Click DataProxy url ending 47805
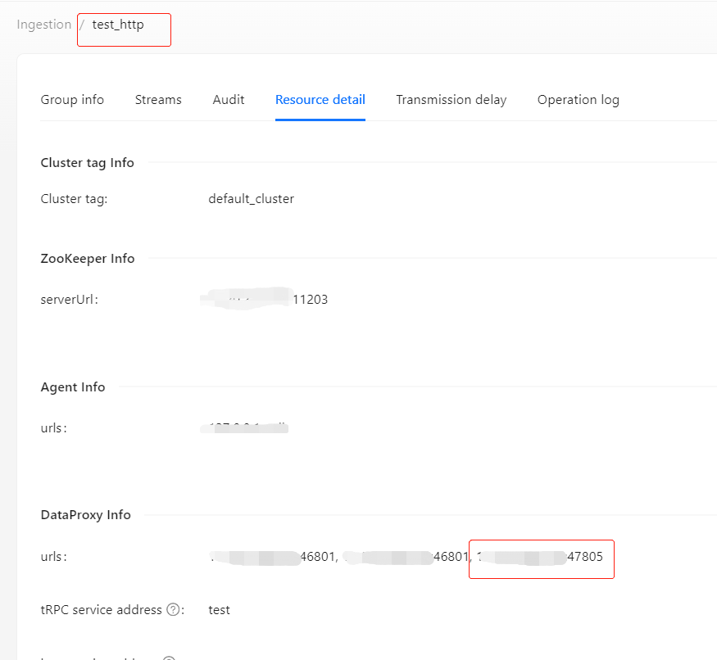The height and width of the screenshot is (660, 717). tap(539, 557)
